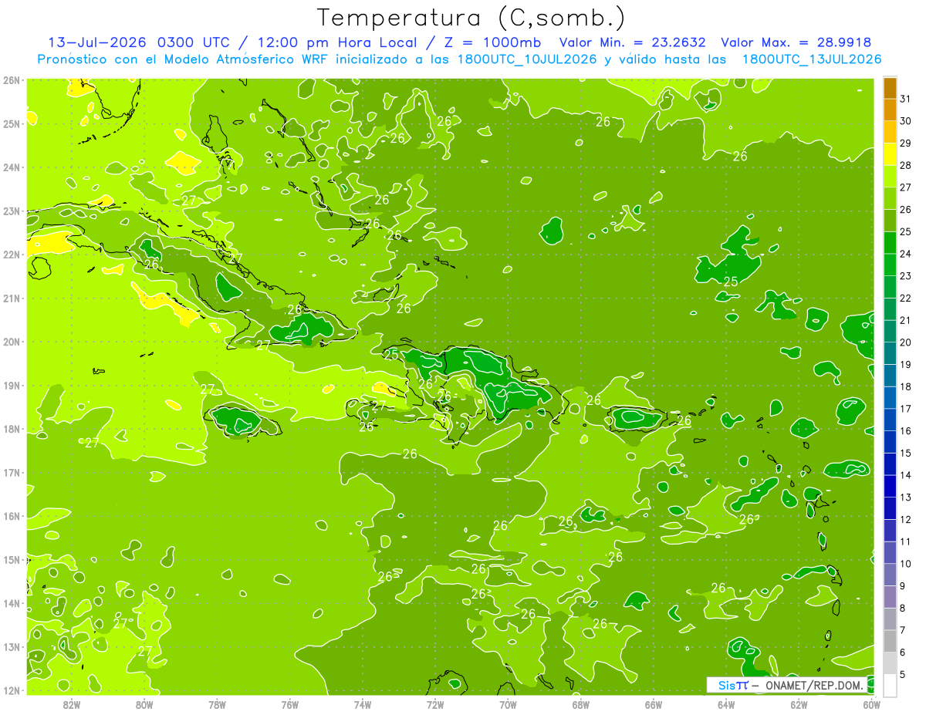Click the longitude axis label "72W"
926x715 pixels.
click(x=435, y=704)
